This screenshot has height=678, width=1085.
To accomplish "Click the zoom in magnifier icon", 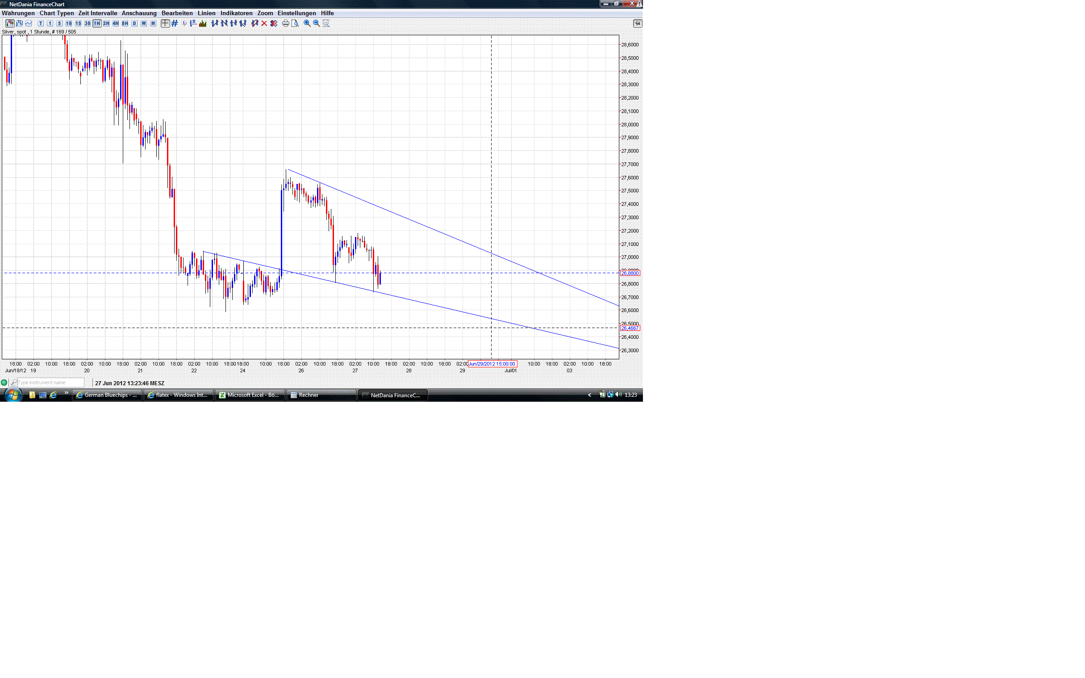I will 307,23.
